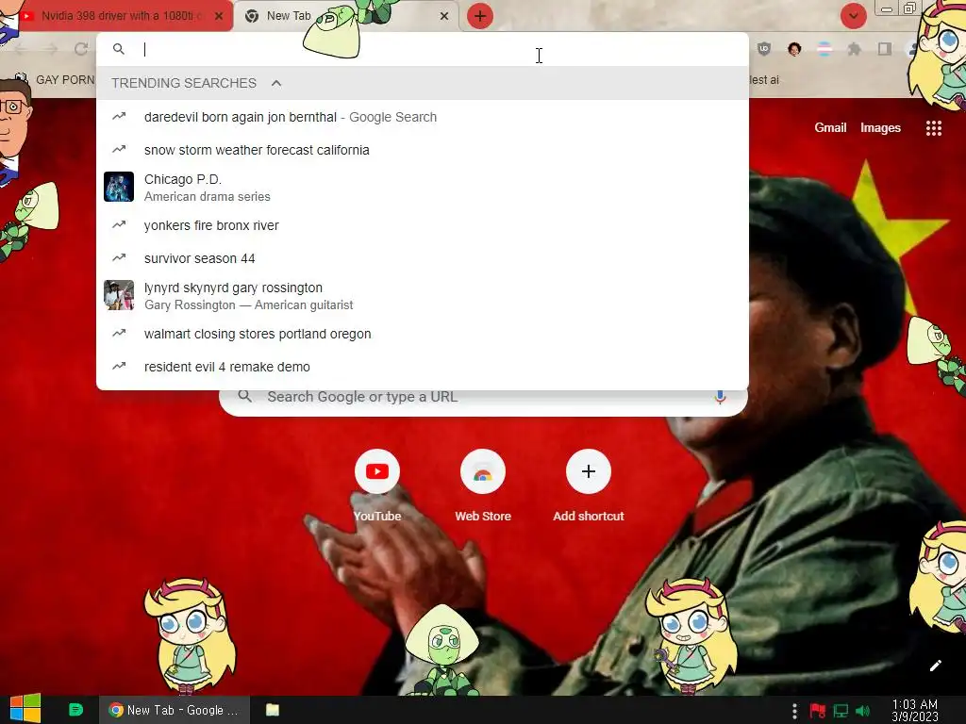Viewport: 966px width, 724px height.
Task: Open the clock showing 1:03 AM
Action: click(915, 711)
